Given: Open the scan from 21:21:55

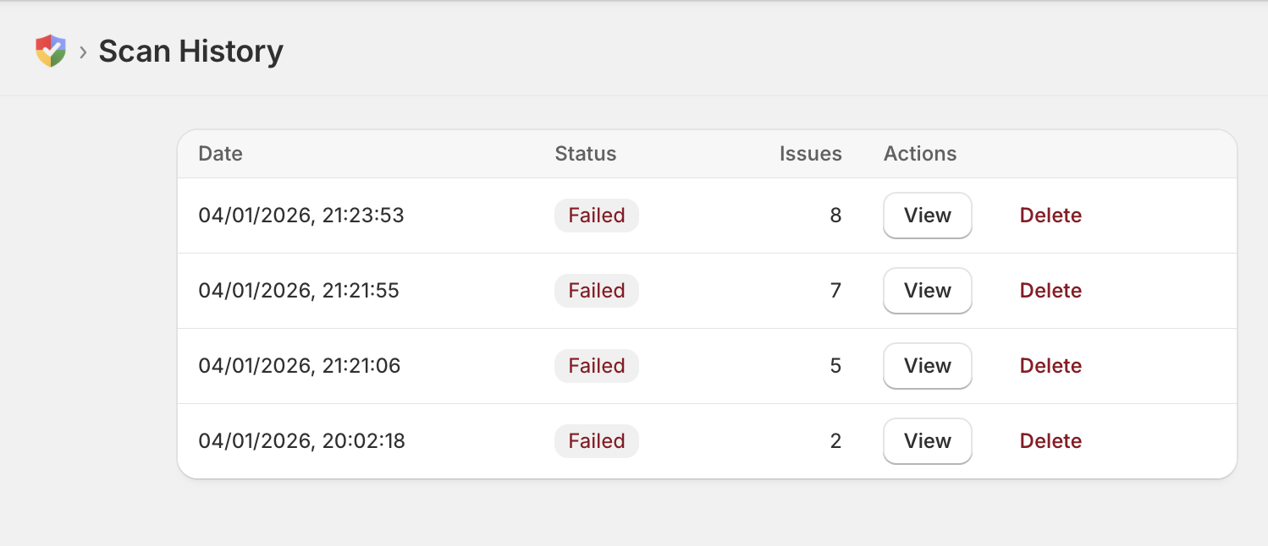Looking at the screenshot, I should (x=927, y=291).
